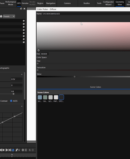The height and width of the screenshot is (159, 130).
Task: Step forward one frame
Action: coord(7,150)
